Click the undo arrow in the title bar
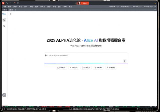Image resolution: width=160 pixels, height=112 pixels. pyautogui.click(x=7, y=3)
